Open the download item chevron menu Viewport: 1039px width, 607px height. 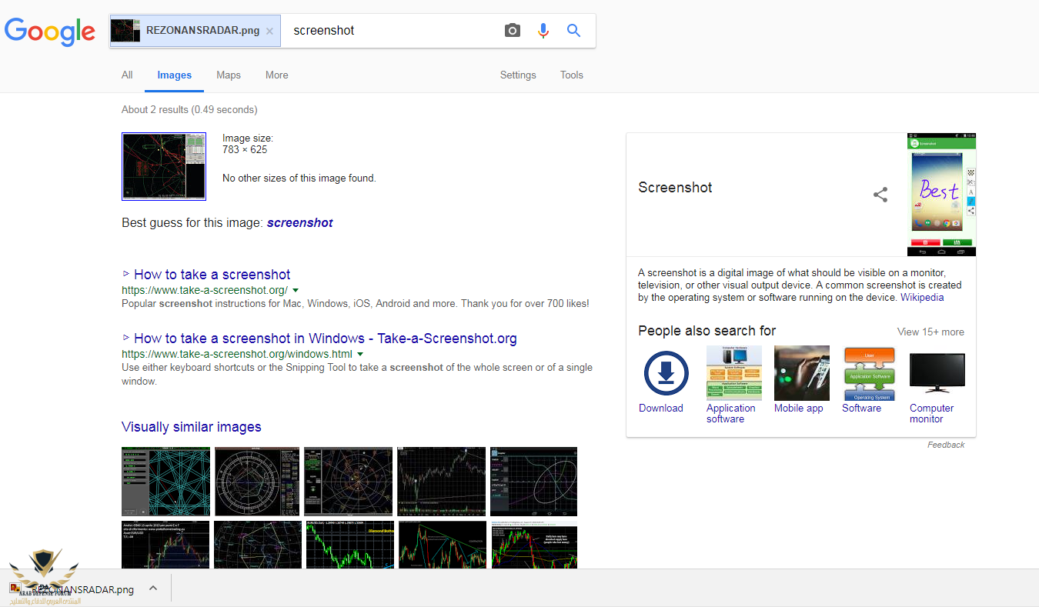coord(153,589)
